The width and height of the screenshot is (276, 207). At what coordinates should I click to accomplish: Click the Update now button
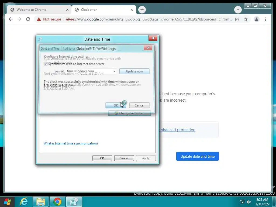tap(134, 71)
